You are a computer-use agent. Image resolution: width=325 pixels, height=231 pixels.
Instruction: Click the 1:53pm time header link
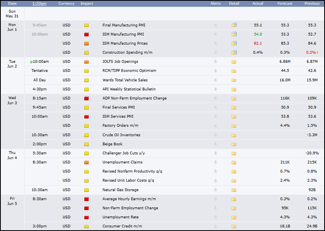(39, 4)
